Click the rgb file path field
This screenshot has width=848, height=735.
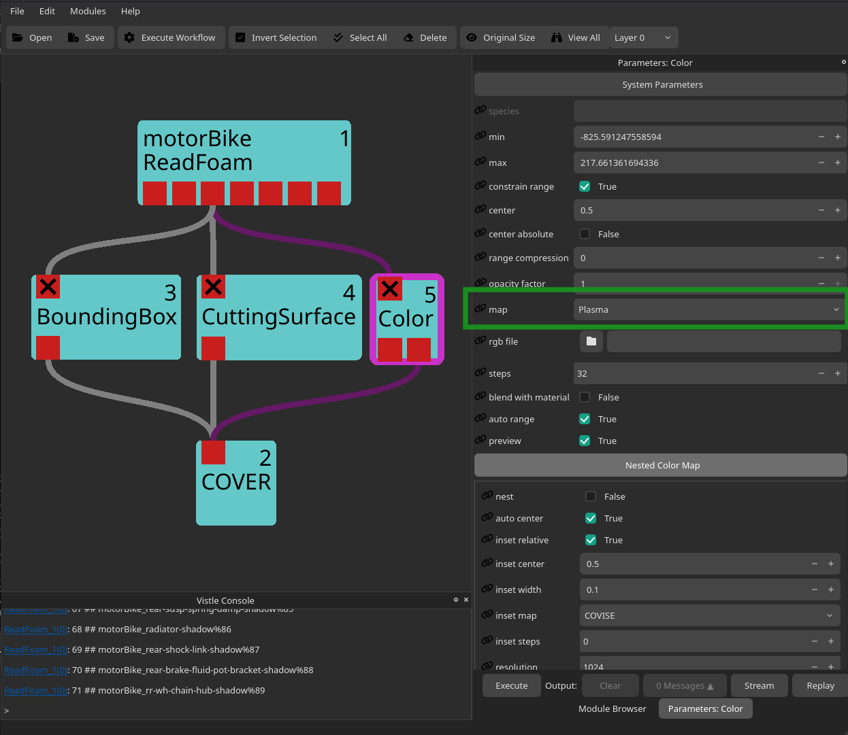pyautogui.click(x=723, y=341)
